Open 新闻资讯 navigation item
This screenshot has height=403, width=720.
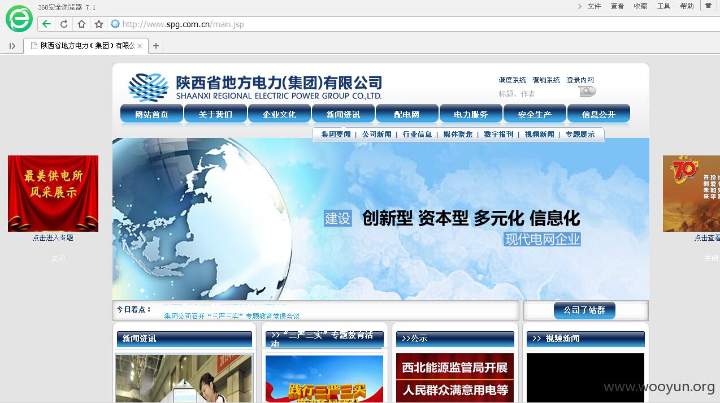point(343,114)
